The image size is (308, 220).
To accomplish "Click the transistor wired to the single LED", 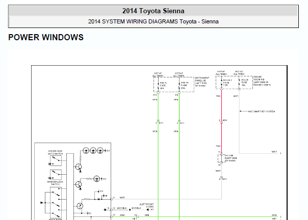I will coord(79,184).
